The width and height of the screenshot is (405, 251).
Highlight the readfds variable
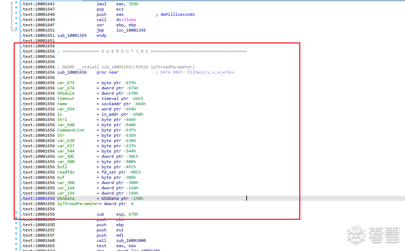(66, 172)
